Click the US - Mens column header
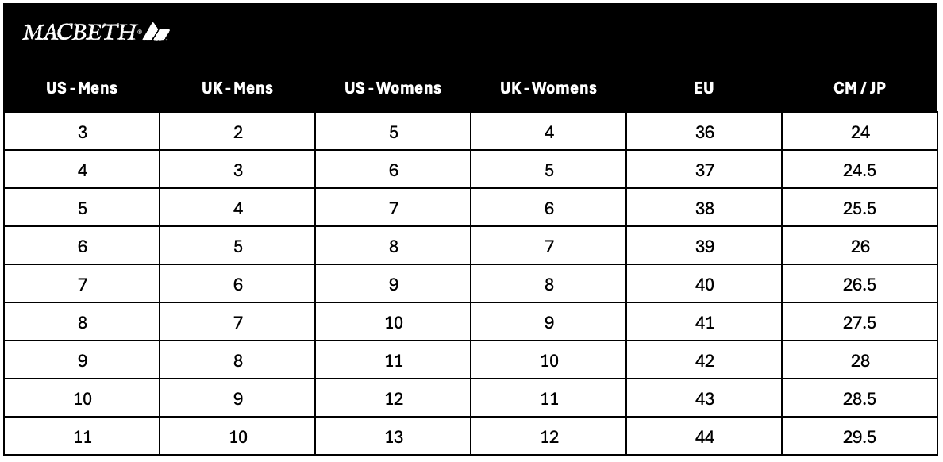 tap(83, 88)
